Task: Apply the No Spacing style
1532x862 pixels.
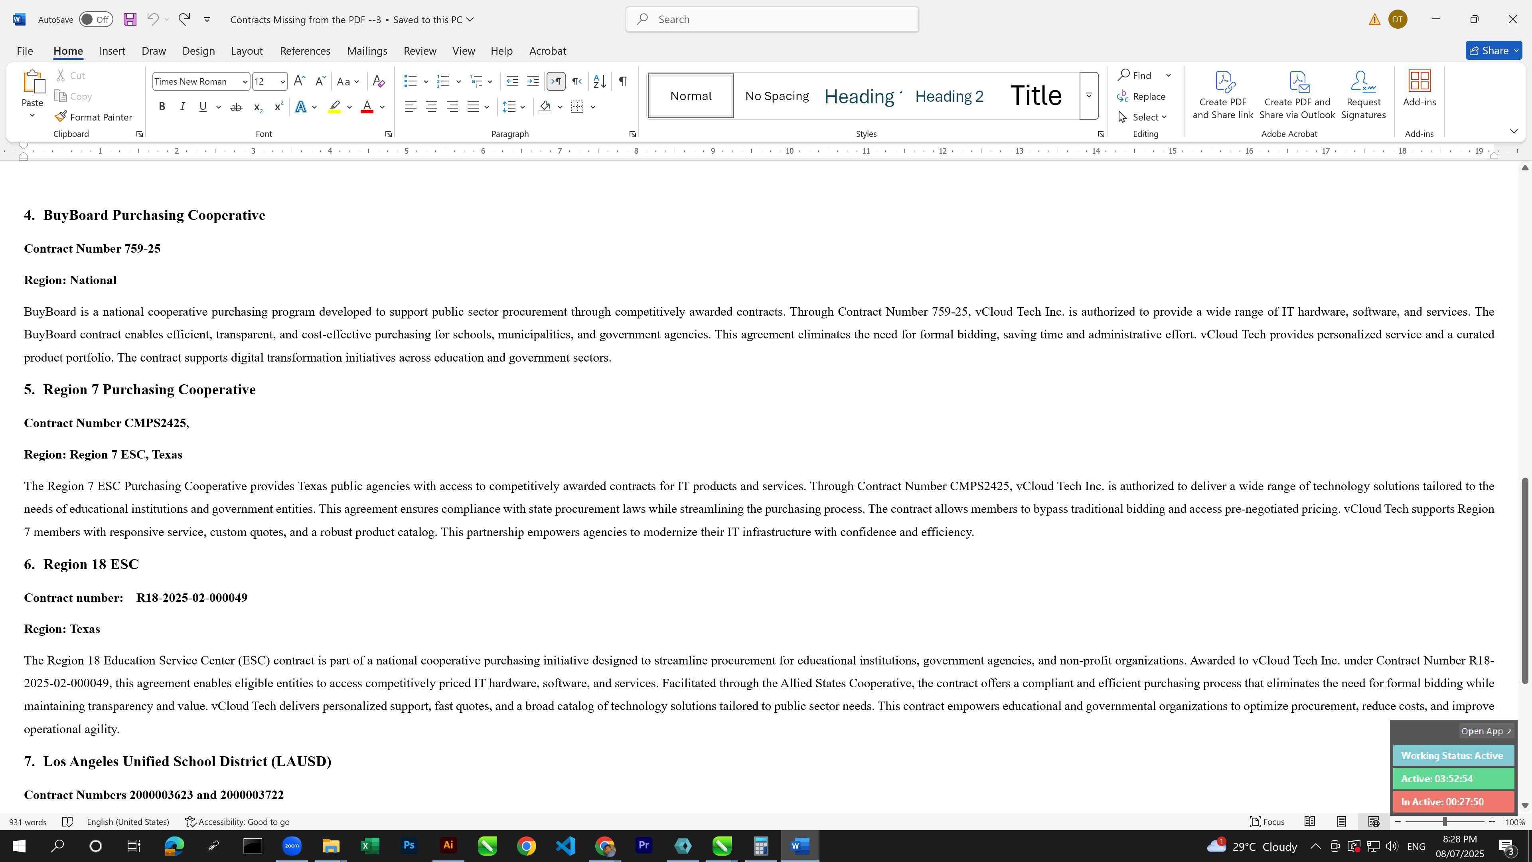Action: tap(777, 96)
